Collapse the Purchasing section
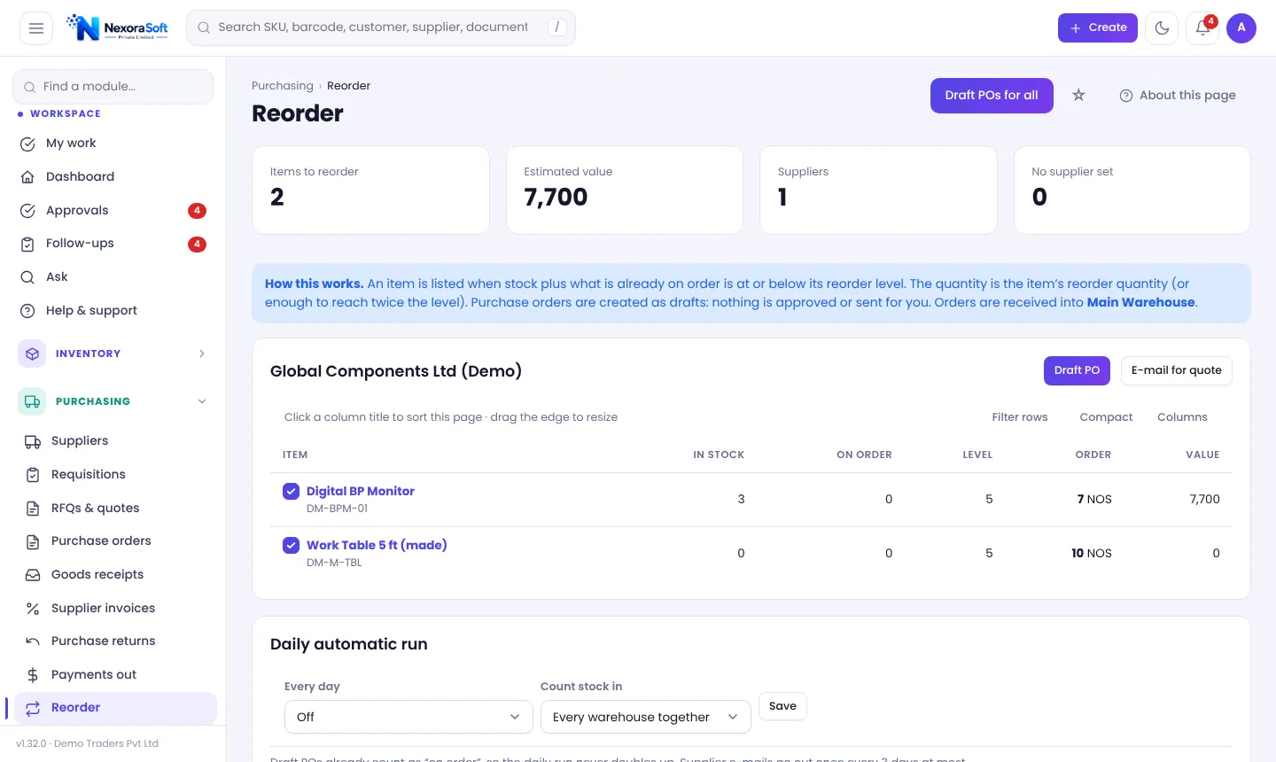 pyautogui.click(x=113, y=401)
